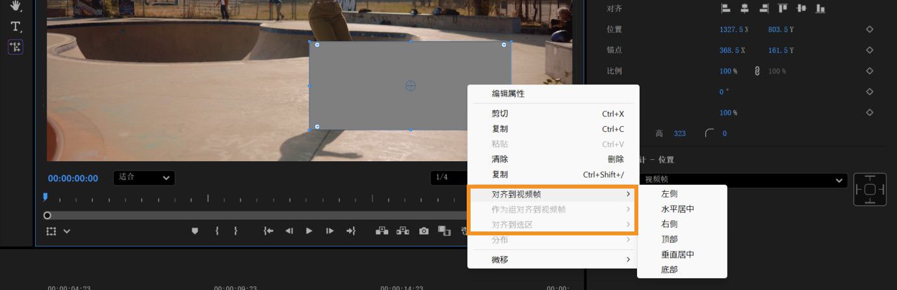Open the 适合 zoom level dropdown

[x=144, y=178]
